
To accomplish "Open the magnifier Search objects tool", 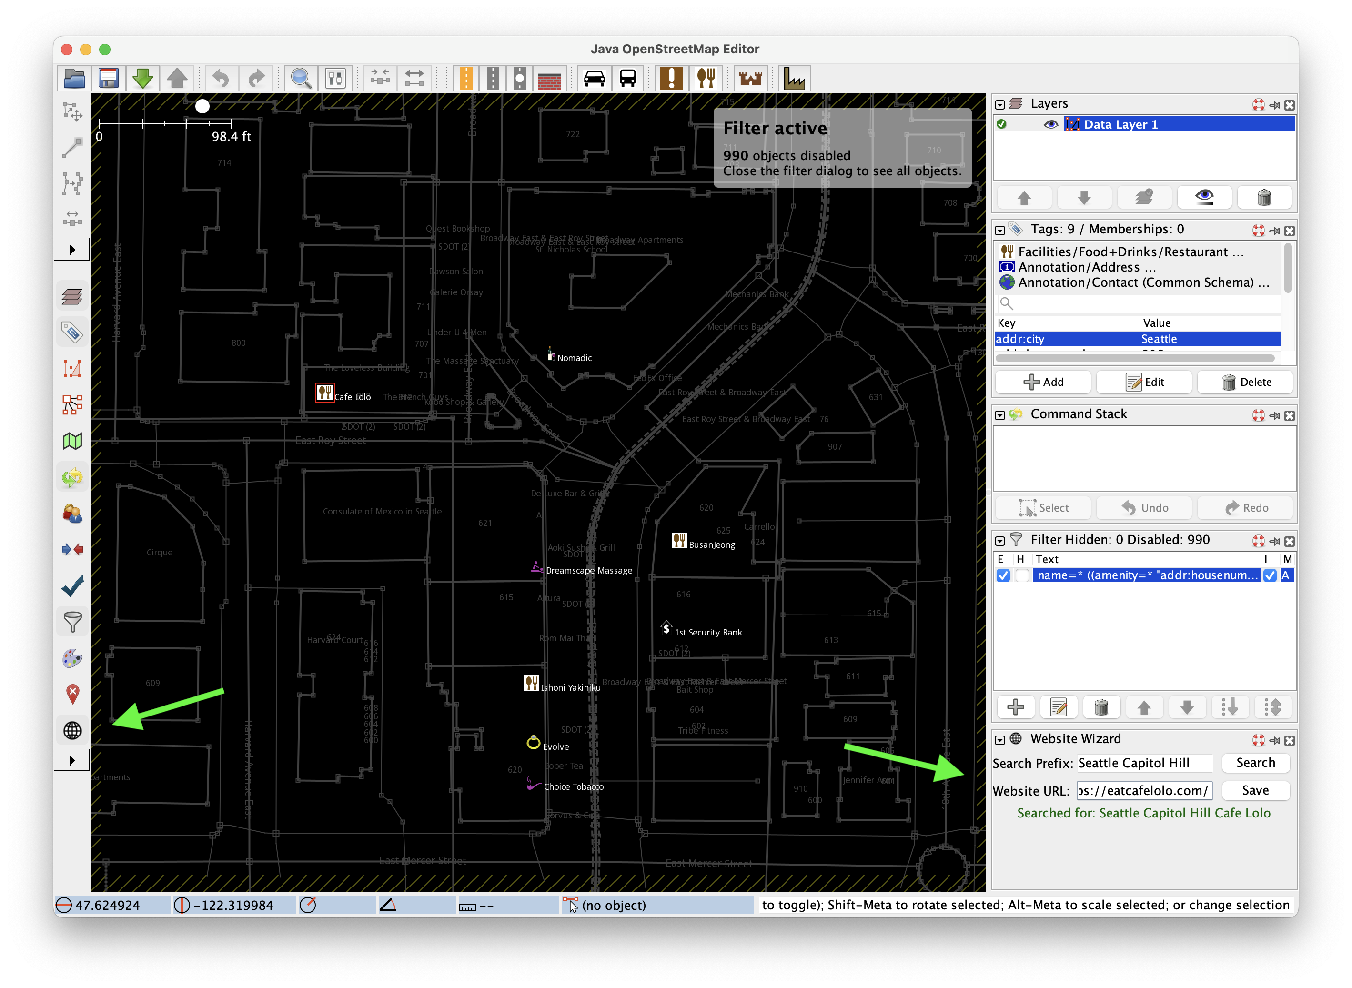I will pos(301,78).
